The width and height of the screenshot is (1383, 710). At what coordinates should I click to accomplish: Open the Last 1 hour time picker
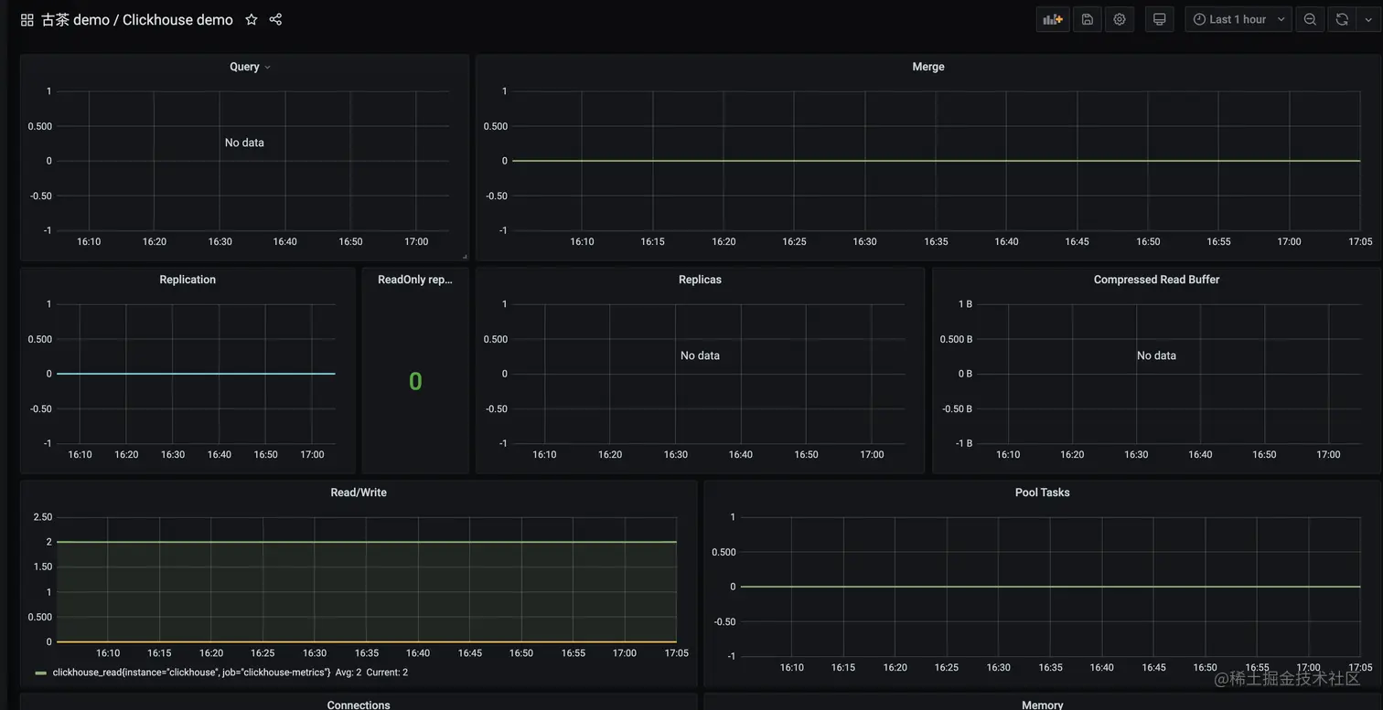click(1238, 19)
